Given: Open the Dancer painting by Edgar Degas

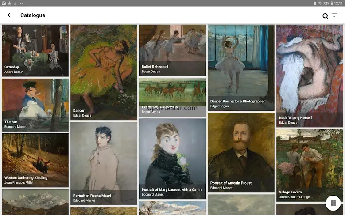Looking at the screenshot, I should tap(104, 72).
